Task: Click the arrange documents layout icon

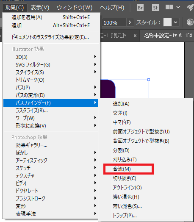Action: [169, 7]
